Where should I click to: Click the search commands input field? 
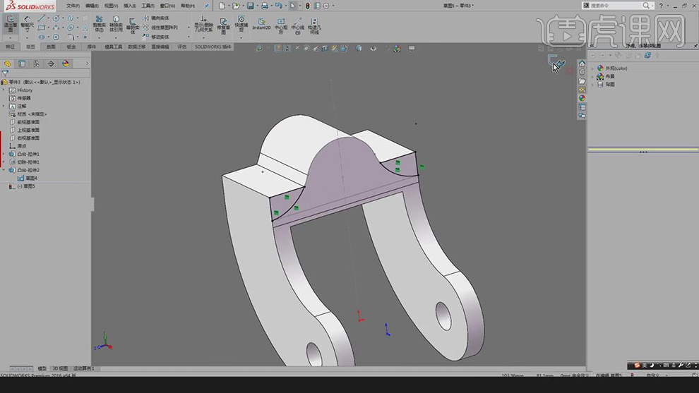[617, 6]
